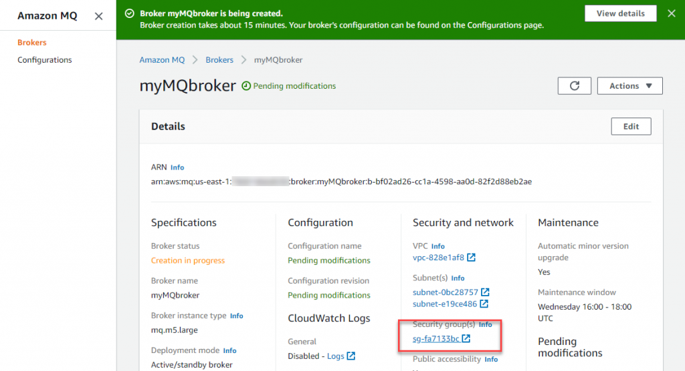Open external icon beside sg-fa7133bc
Screen dimensions: 685x371
pyautogui.click(x=466, y=338)
